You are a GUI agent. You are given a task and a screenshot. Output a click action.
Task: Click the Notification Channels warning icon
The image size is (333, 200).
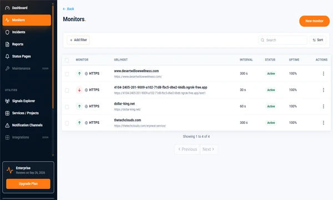pos(7,125)
